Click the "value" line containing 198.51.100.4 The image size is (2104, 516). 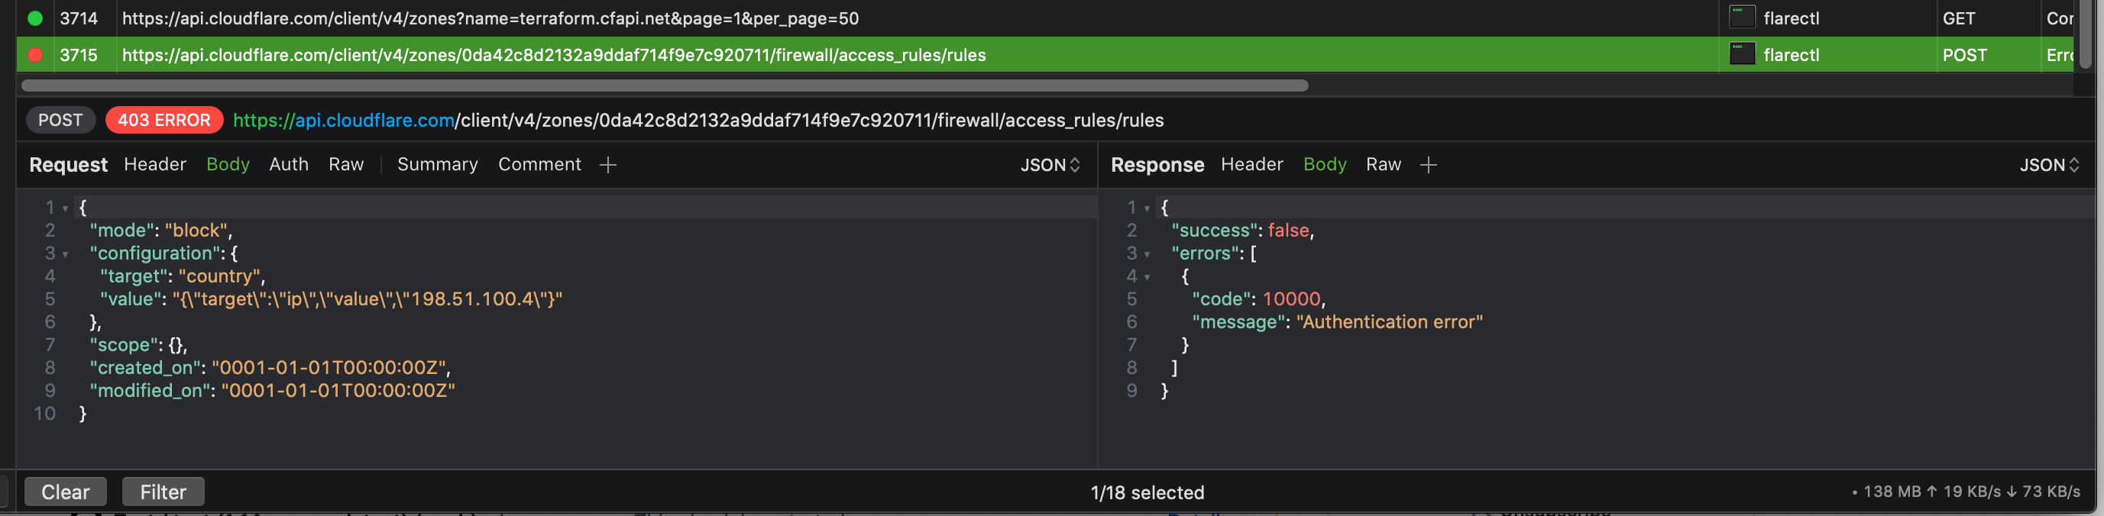[x=331, y=298]
